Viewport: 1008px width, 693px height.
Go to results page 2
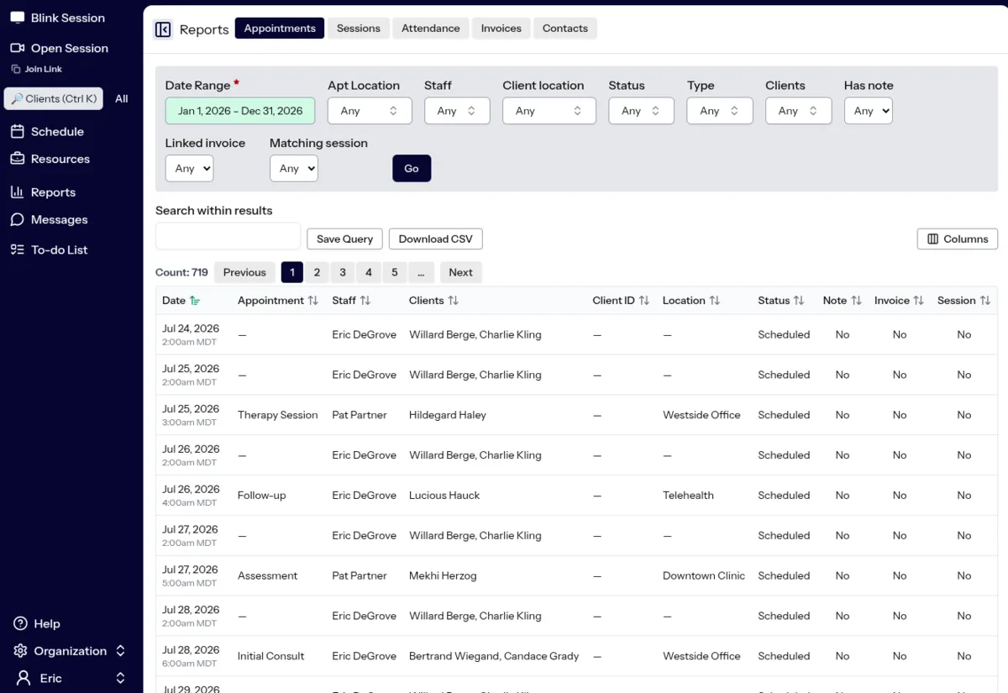click(x=317, y=272)
